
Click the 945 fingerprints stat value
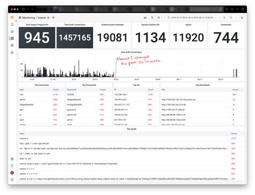(37, 38)
